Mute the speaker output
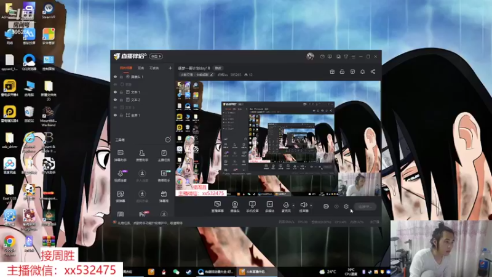This screenshot has width=492, height=277. 303,207
